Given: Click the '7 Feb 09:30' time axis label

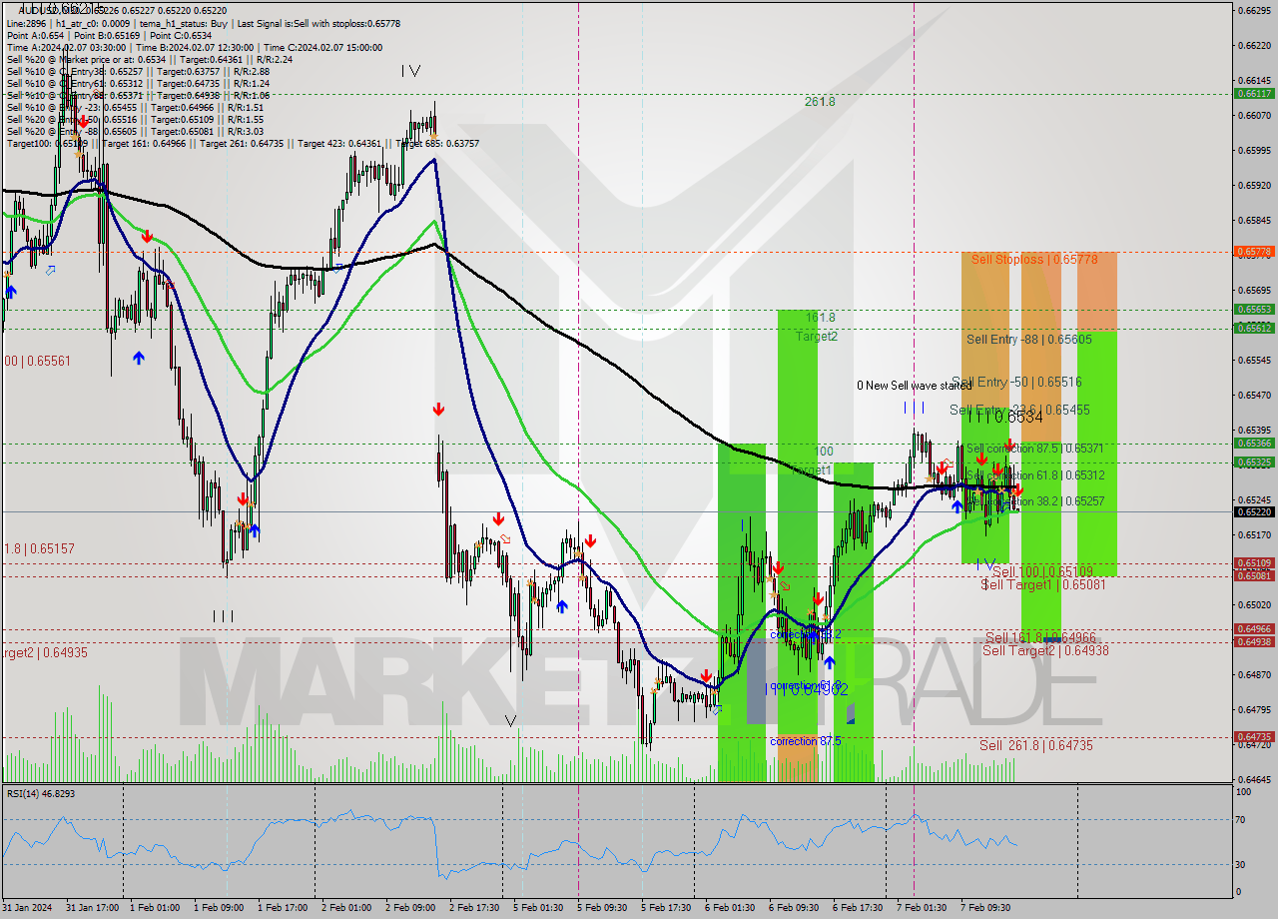Looking at the screenshot, I should [x=985, y=908].
